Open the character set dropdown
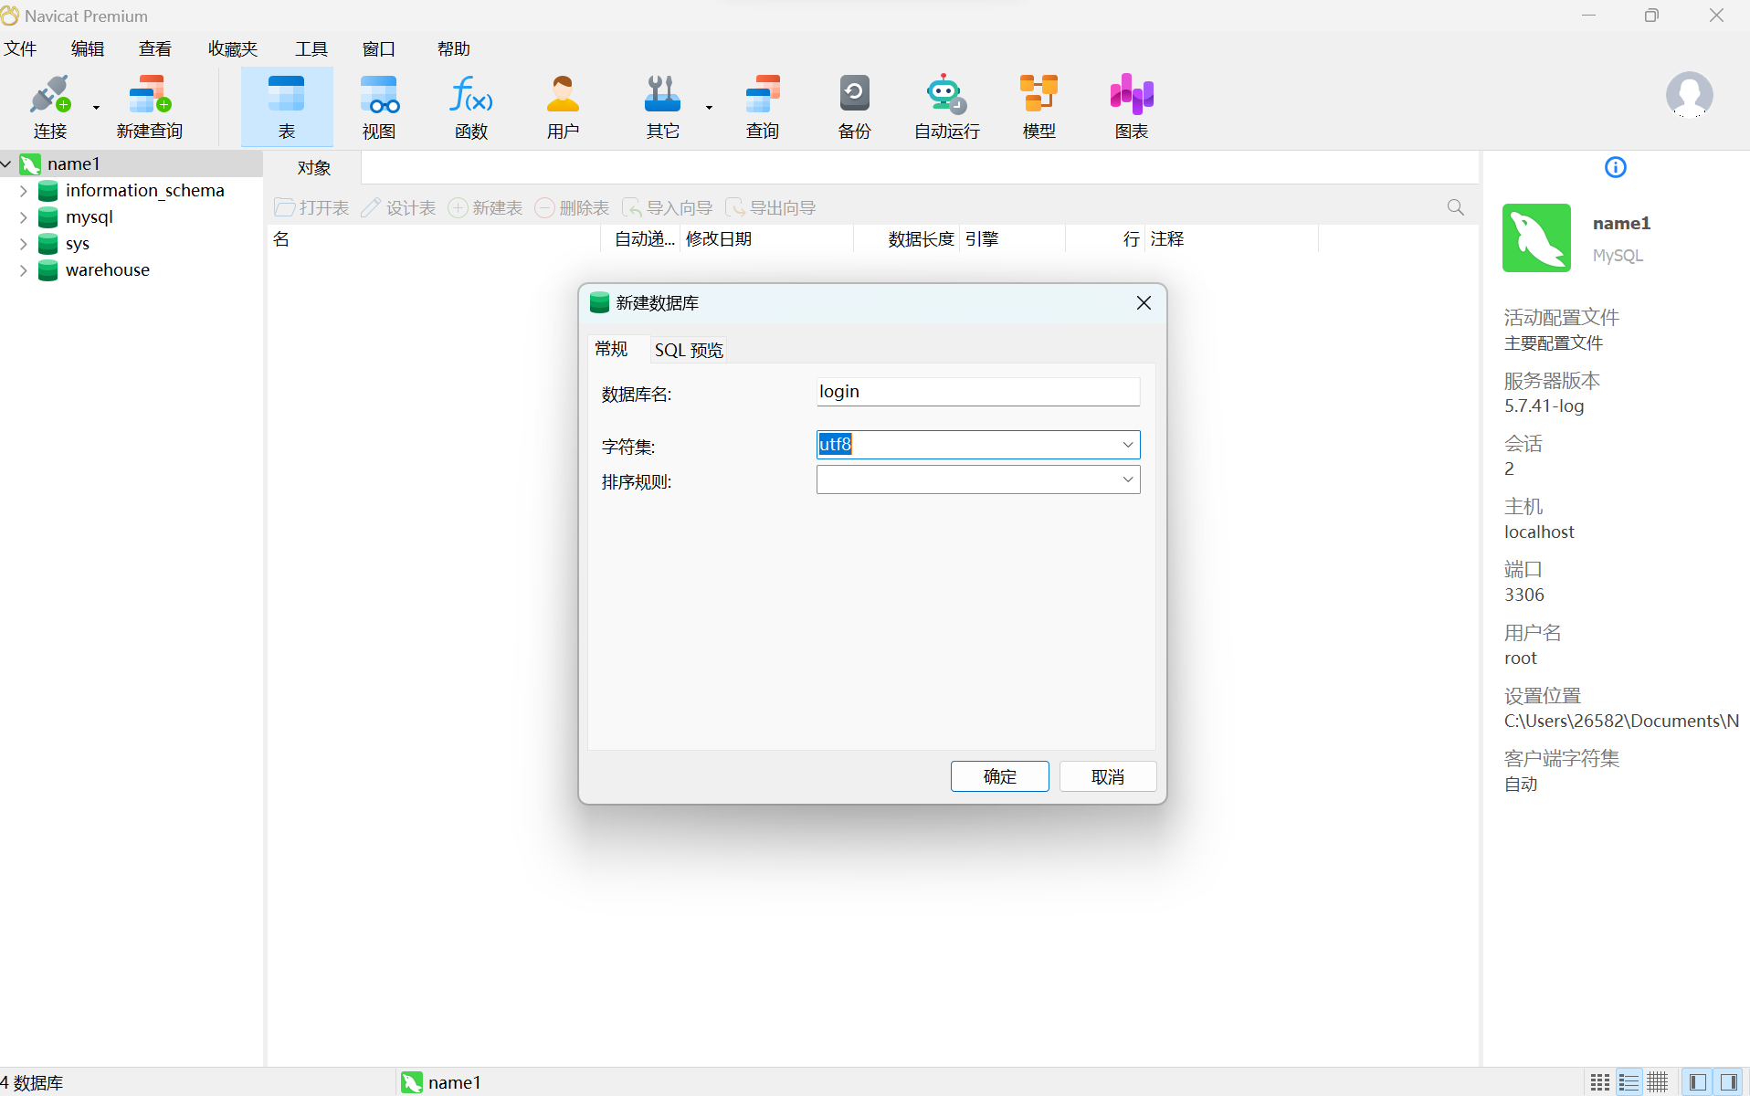This screenshot has height=1096, width=1750. 1127,445
